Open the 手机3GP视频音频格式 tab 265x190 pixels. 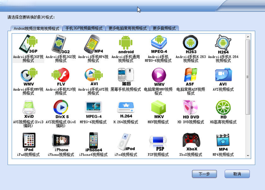click(x=84, y=28)
